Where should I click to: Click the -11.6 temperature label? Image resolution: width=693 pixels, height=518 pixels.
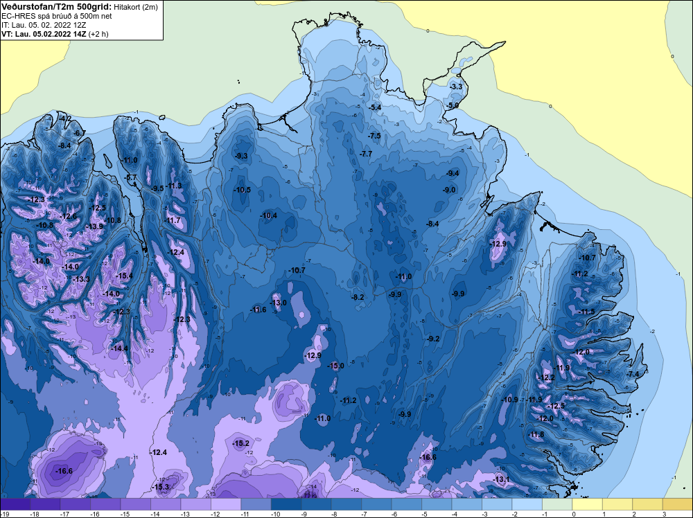click(258, 310)
